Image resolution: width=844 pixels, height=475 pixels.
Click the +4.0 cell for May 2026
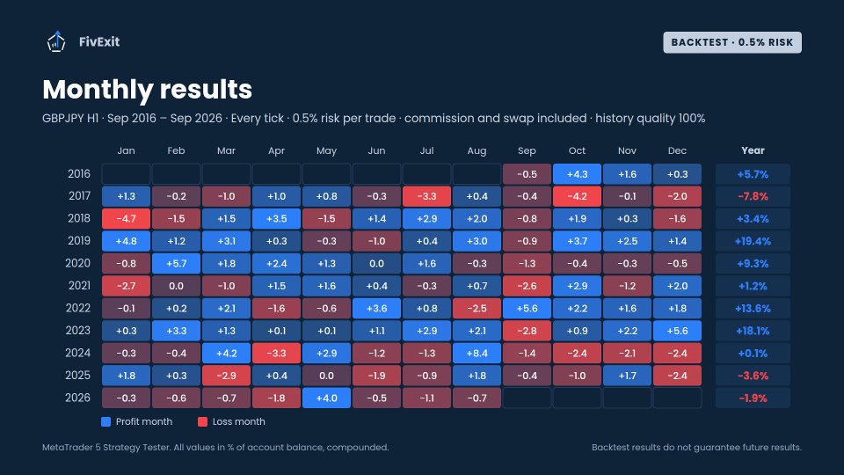(x=326, y=398)
